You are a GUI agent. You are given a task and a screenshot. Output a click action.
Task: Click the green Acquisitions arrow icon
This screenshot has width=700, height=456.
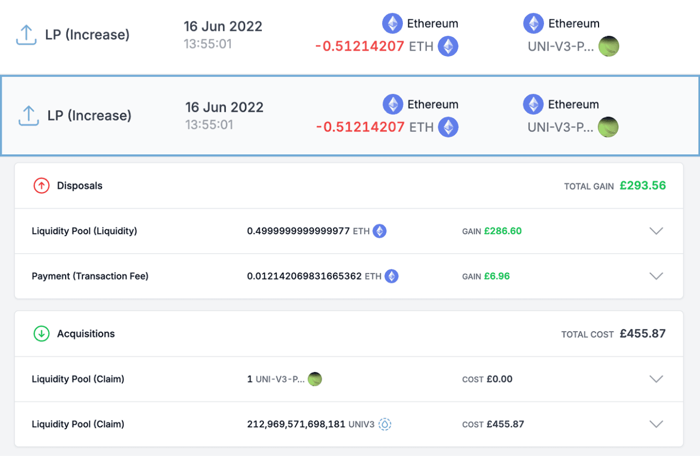42,333
